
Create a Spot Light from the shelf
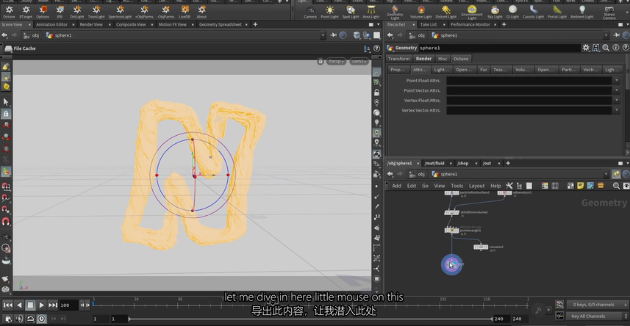coord(351,10)
